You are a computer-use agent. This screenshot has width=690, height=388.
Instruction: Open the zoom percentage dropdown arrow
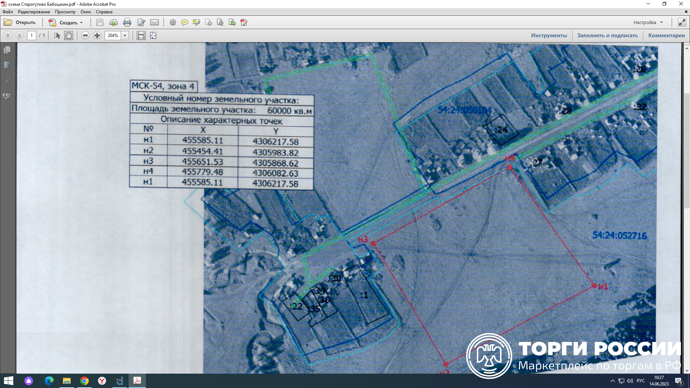[x=125, y=35]
